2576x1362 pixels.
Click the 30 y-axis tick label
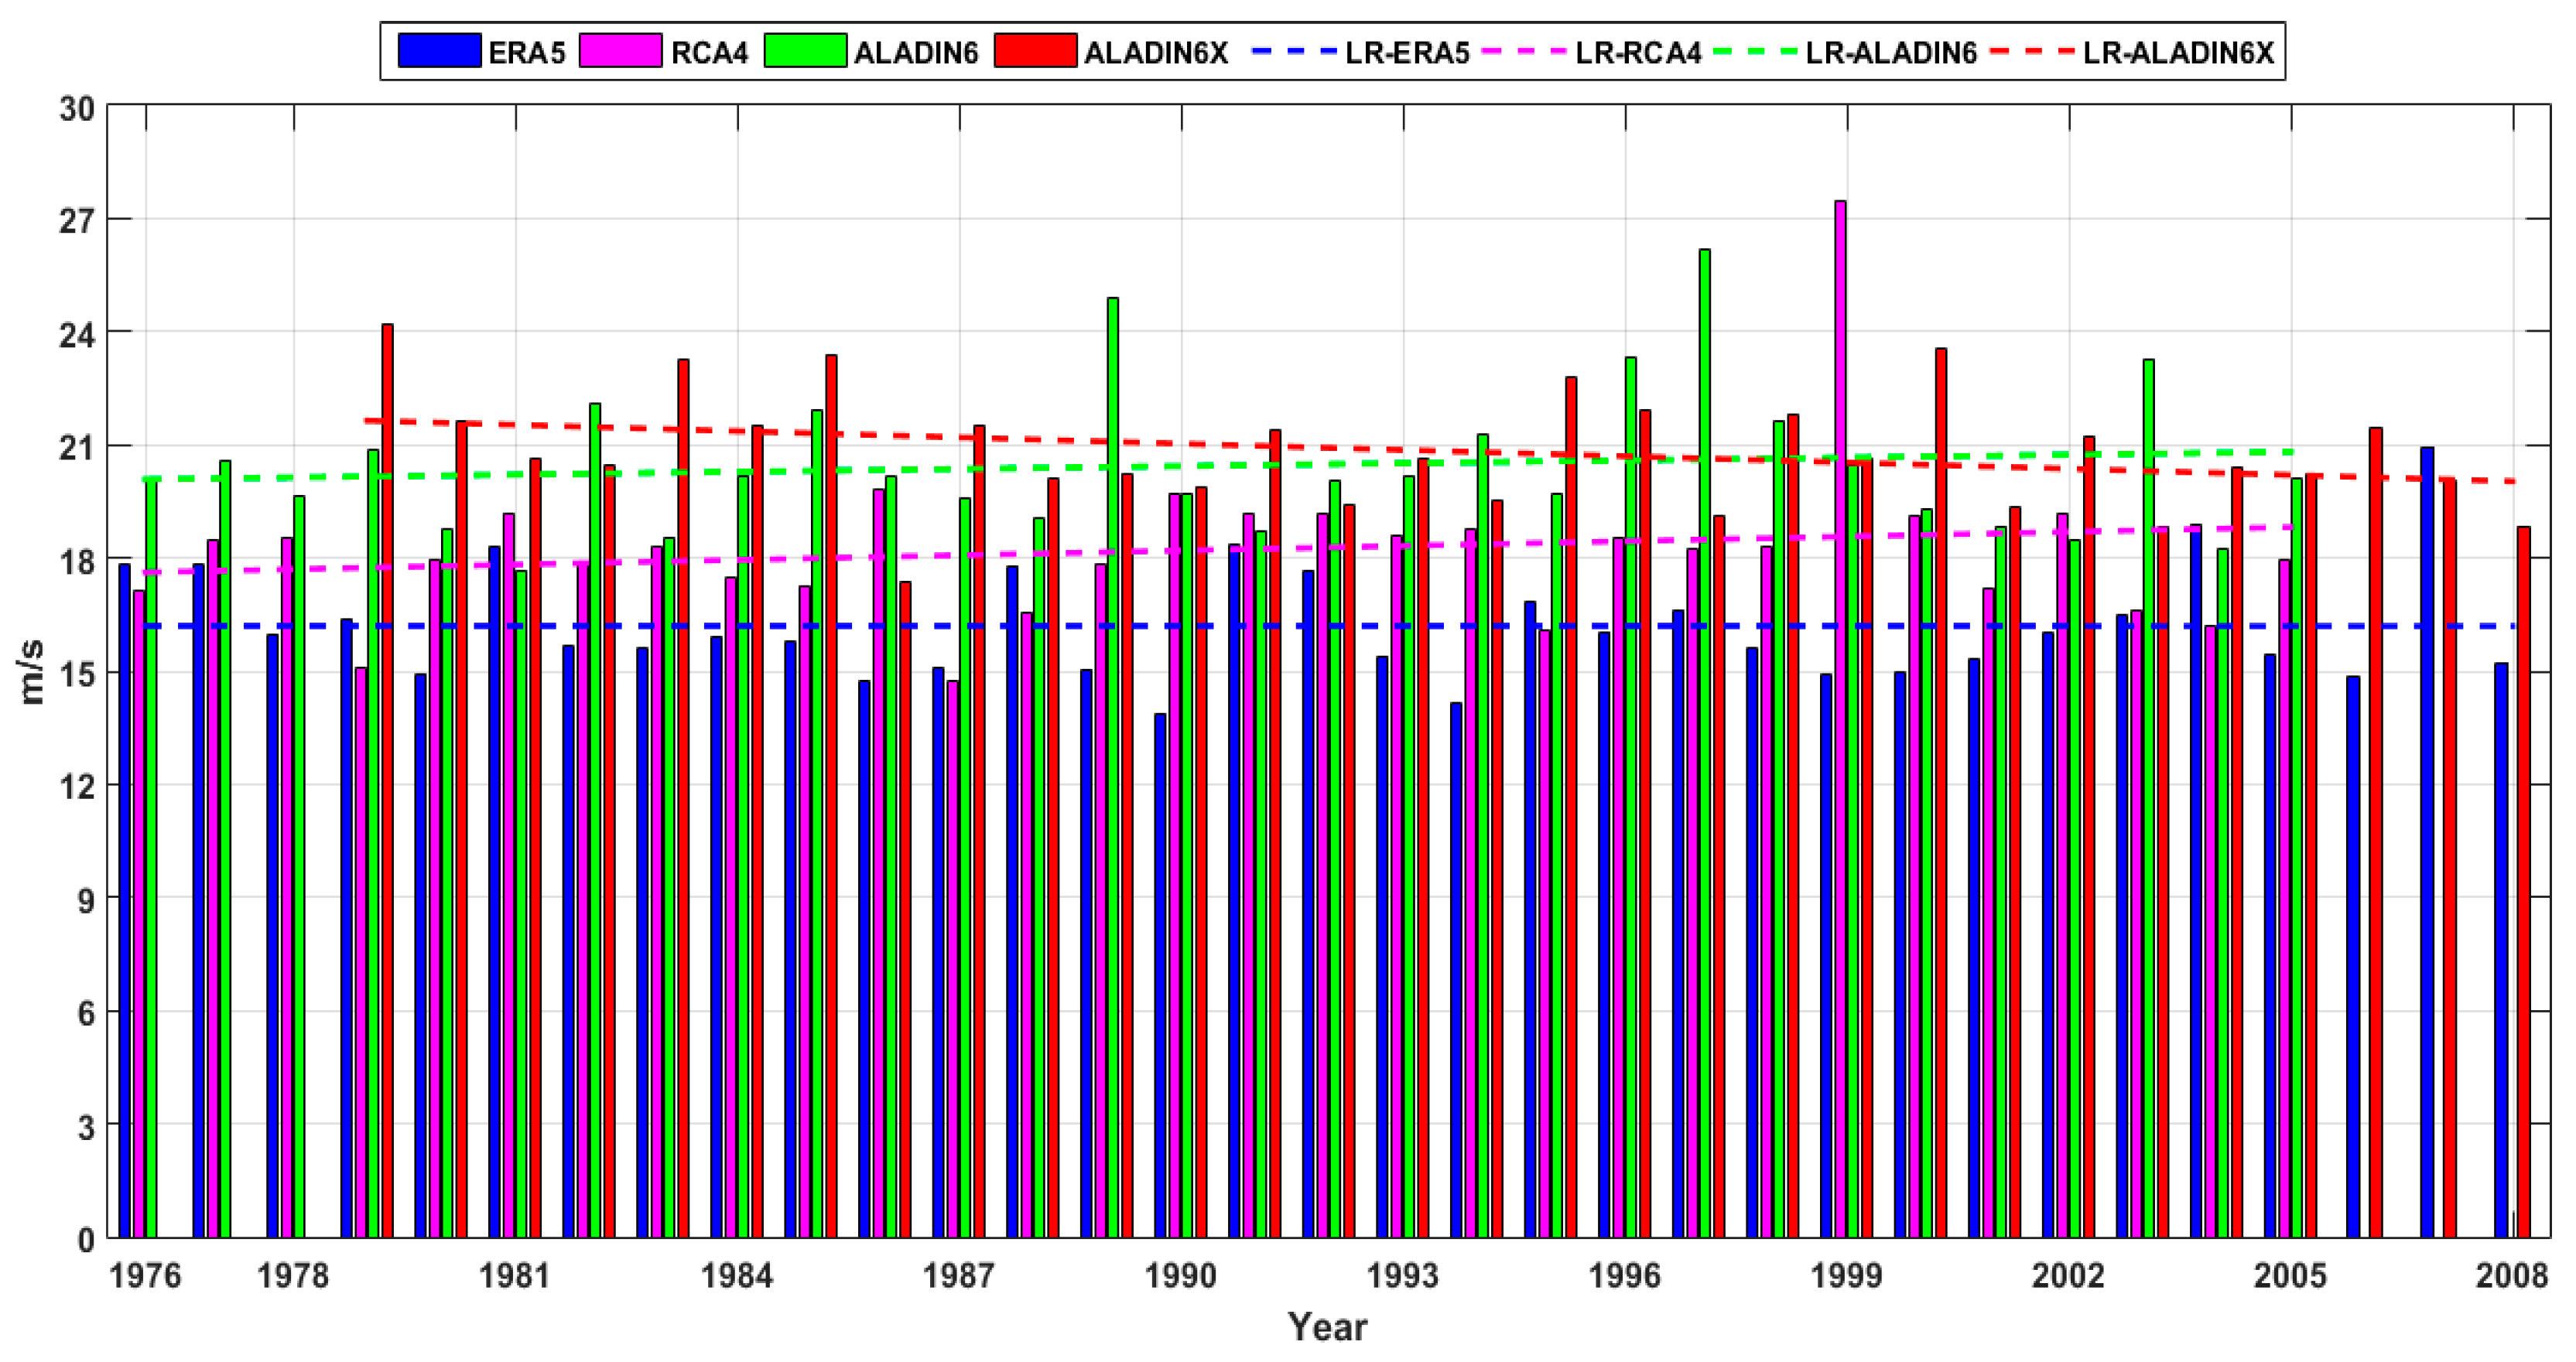77,108
